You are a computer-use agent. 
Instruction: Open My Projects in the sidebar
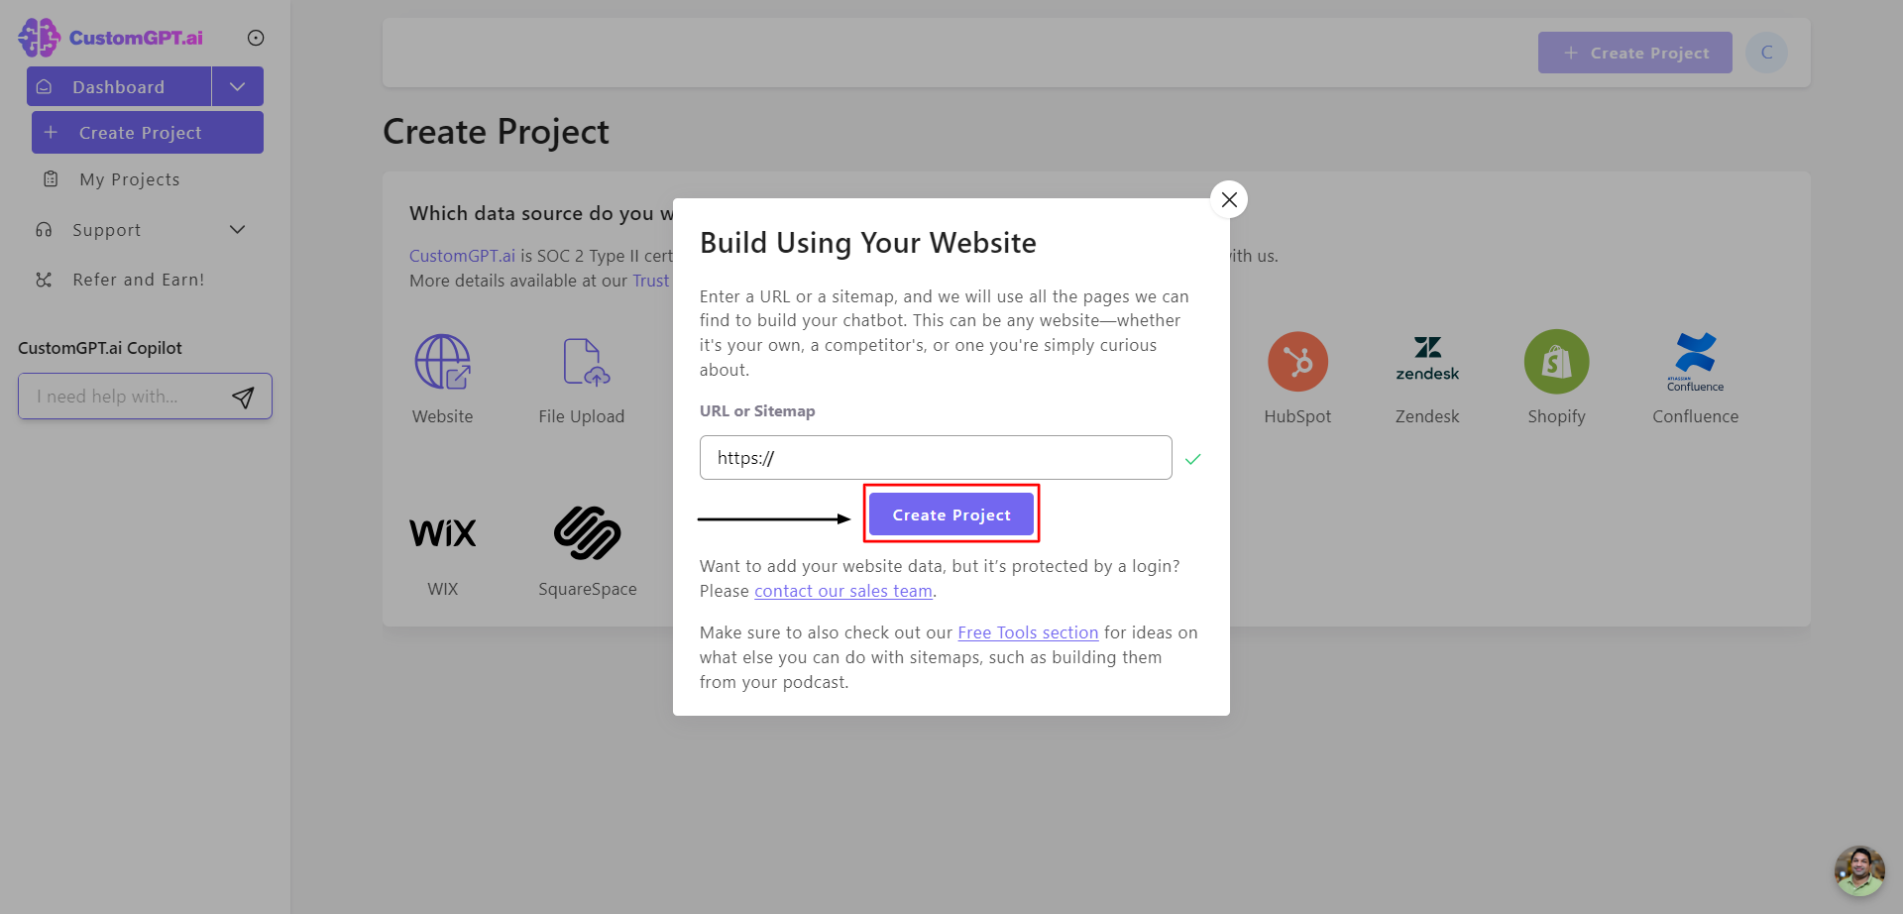click(130, 179)
